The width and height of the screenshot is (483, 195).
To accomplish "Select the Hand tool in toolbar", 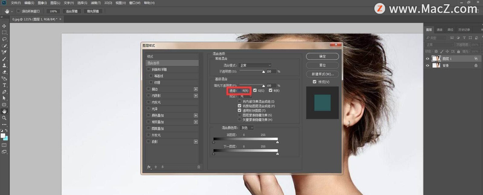I will pyautogui.click(x=4, y=111).
